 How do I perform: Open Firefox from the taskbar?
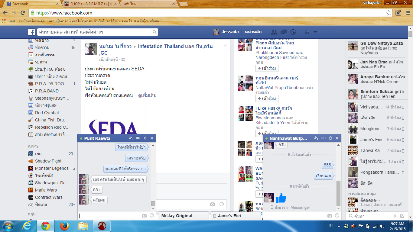(63, 226)
